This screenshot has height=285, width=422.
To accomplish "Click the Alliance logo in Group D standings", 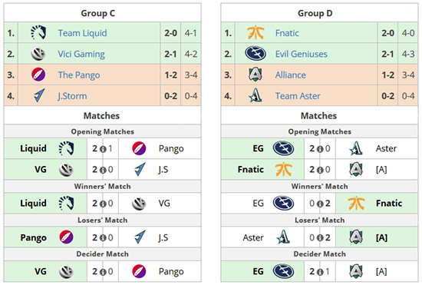I will point(256,75).
